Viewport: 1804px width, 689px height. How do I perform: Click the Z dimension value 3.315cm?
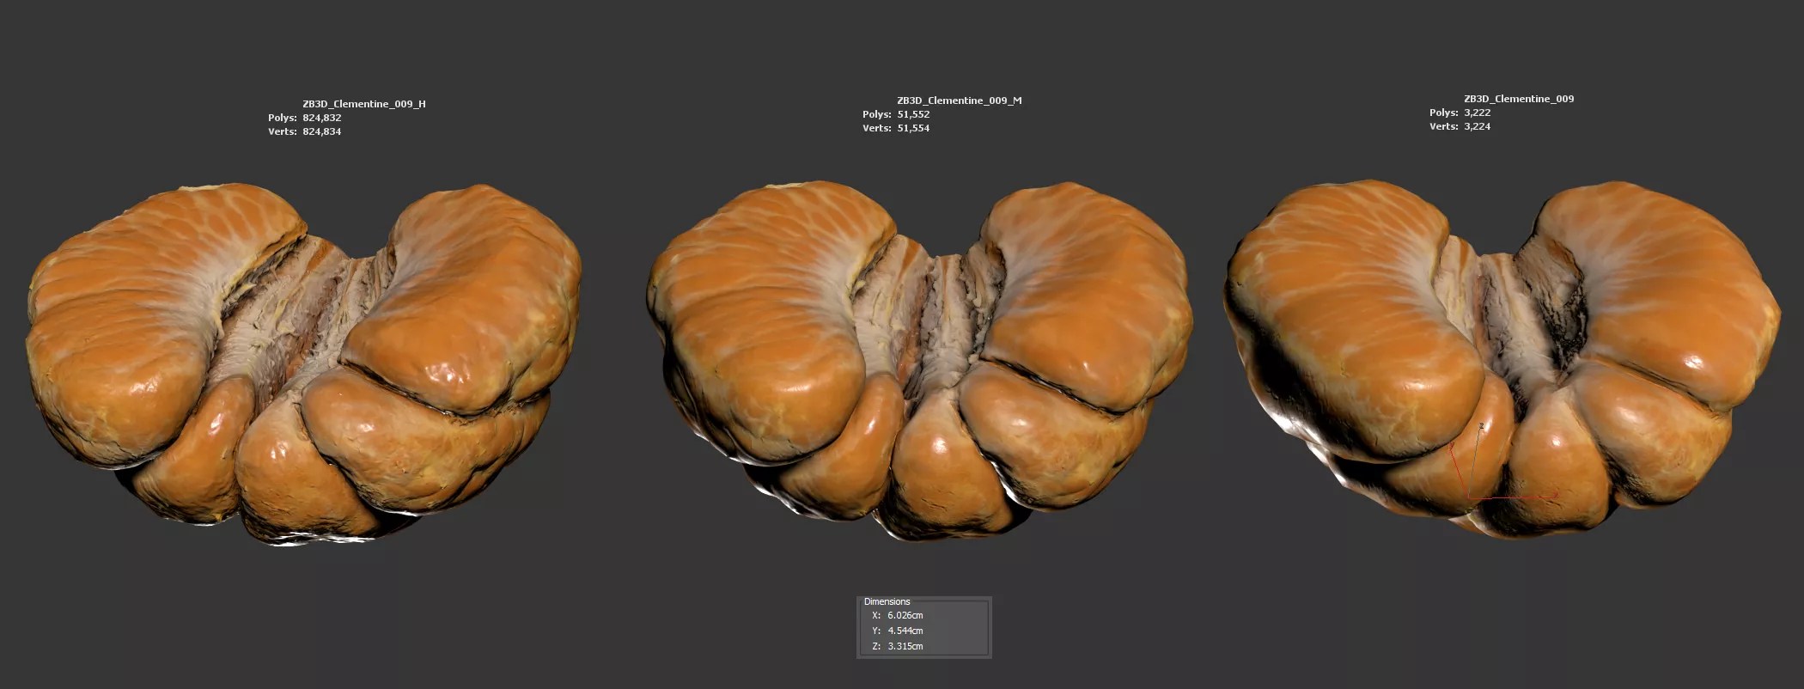click(905, 646)
